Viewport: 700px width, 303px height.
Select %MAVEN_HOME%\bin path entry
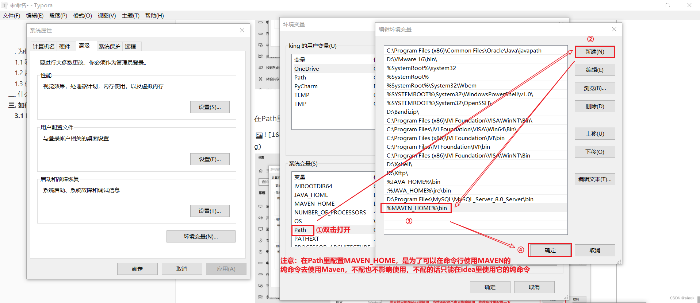point(476,208)
